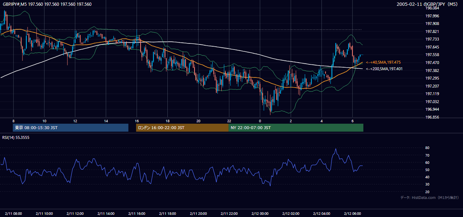The height and width of the screenshot is (217, 463).
Task: Click the 197.558 price axis label
Action: (432, 55)
